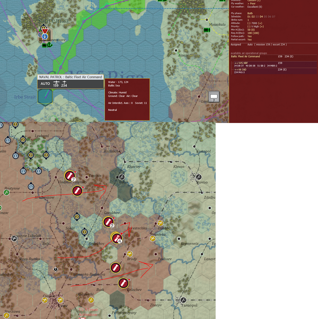
Task: Click Req AC(Esc) value 100 (100)
Action: pos(253,33)
